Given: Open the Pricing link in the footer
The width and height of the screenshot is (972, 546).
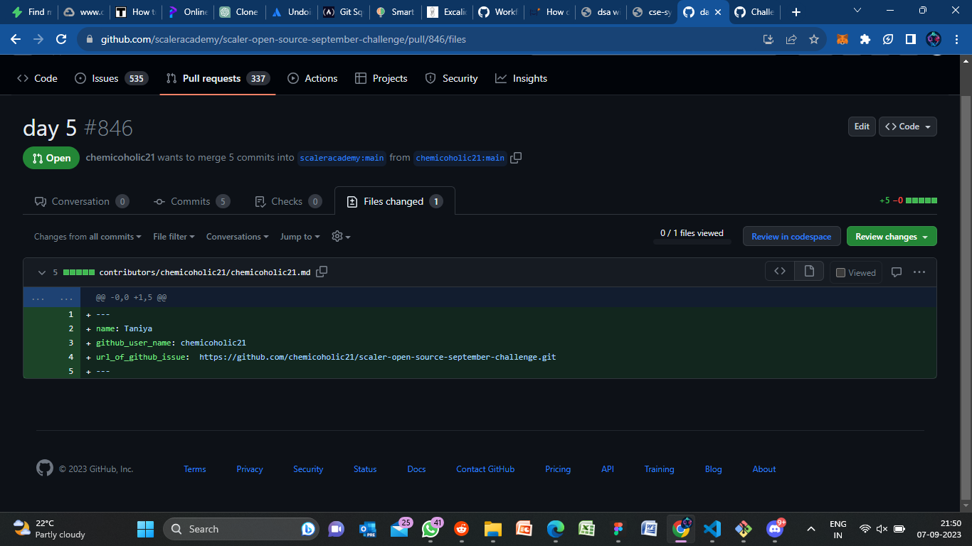Looking at the screenshot, I should (x=558, y=469).
